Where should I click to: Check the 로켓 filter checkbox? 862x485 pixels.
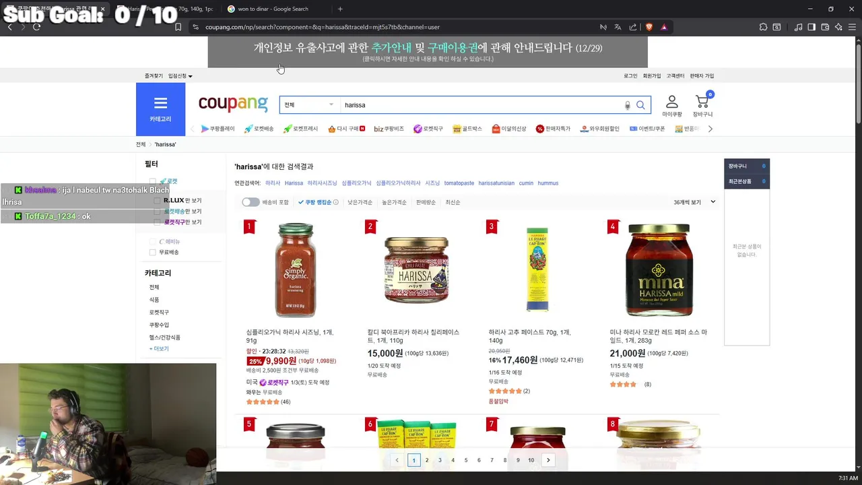(153, 181)
